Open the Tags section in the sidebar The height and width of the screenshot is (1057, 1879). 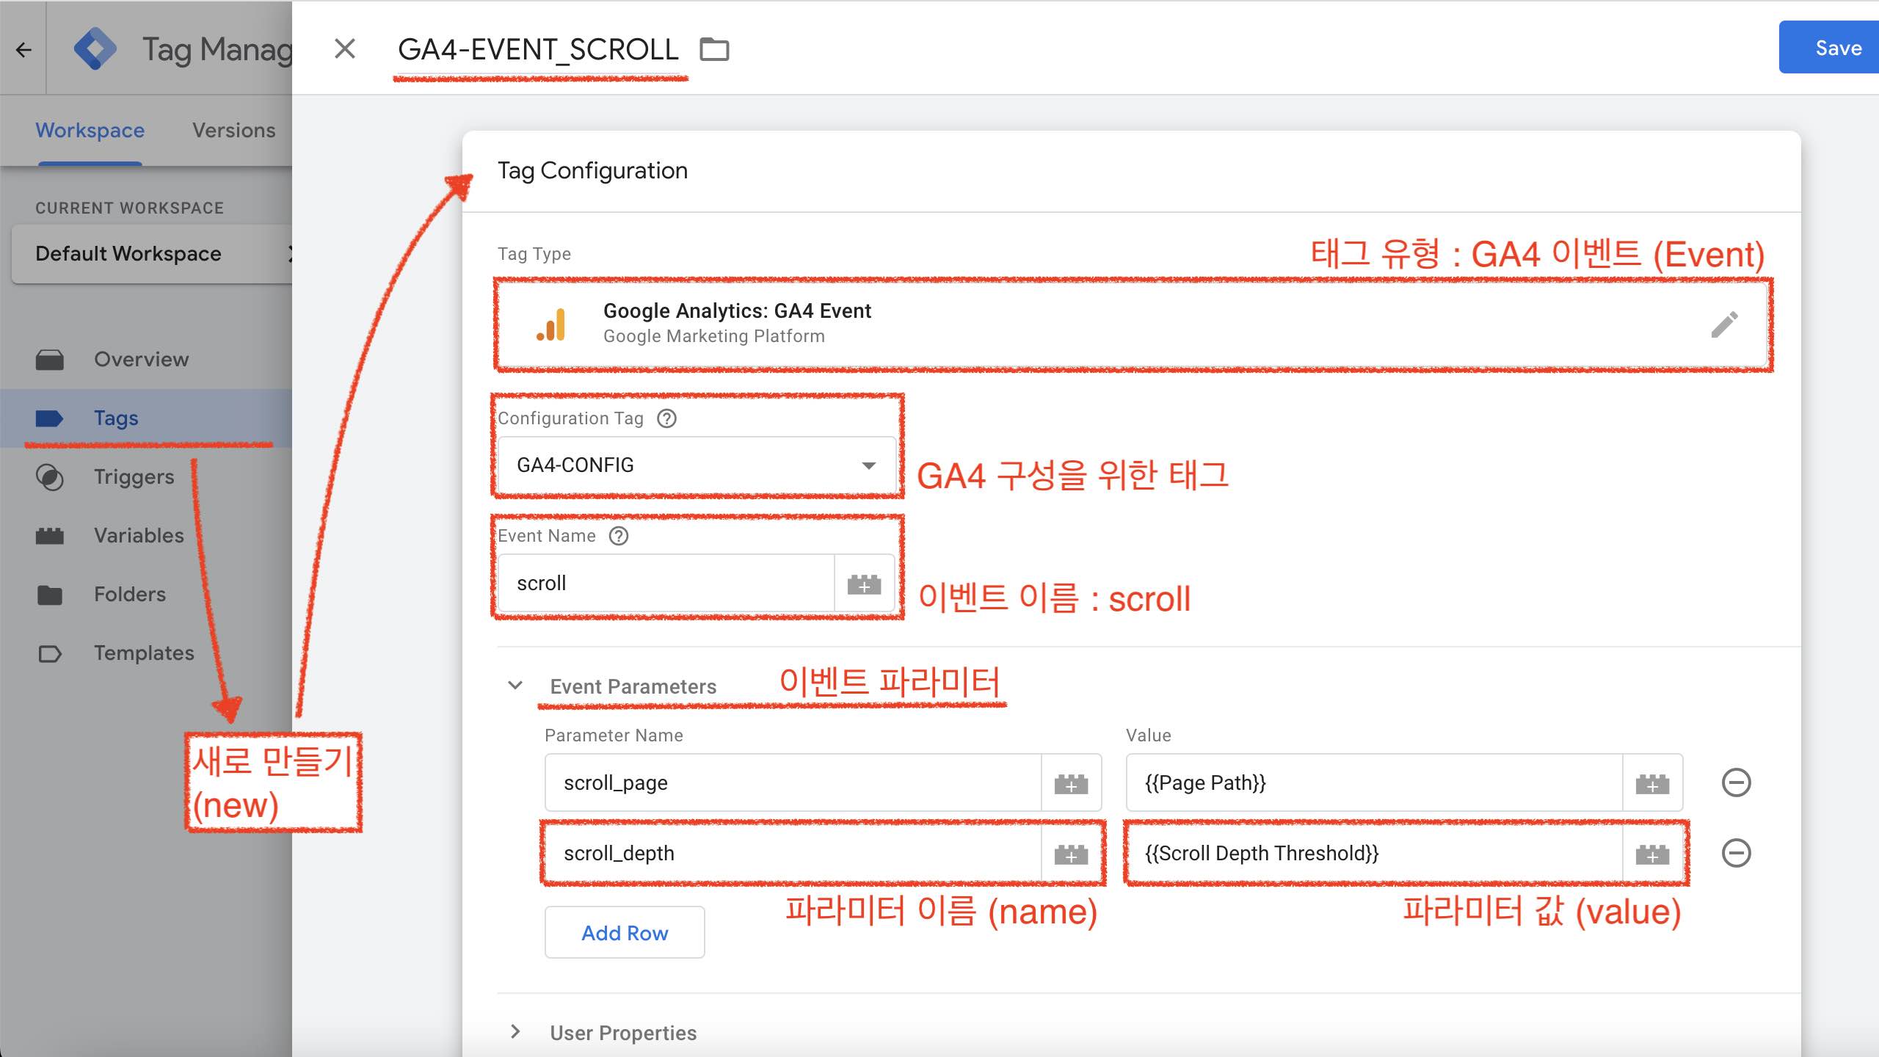click(115, 417)
